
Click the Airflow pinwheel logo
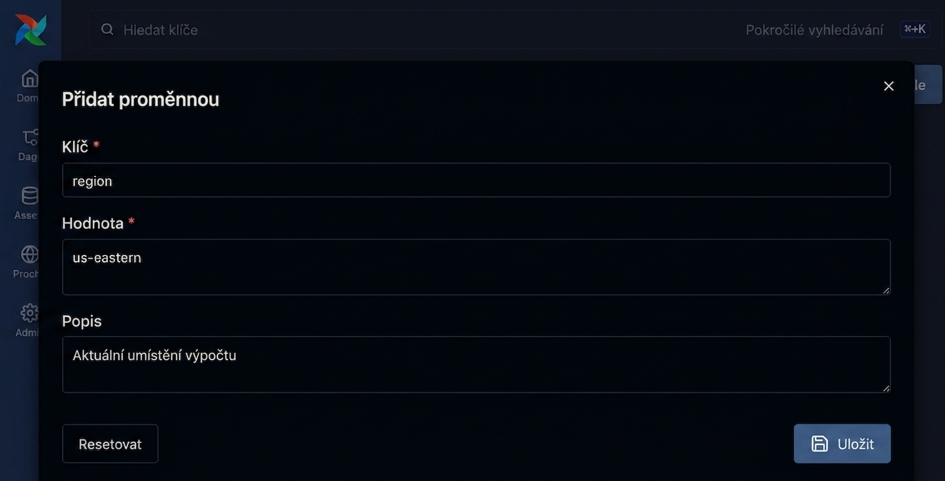31,30
